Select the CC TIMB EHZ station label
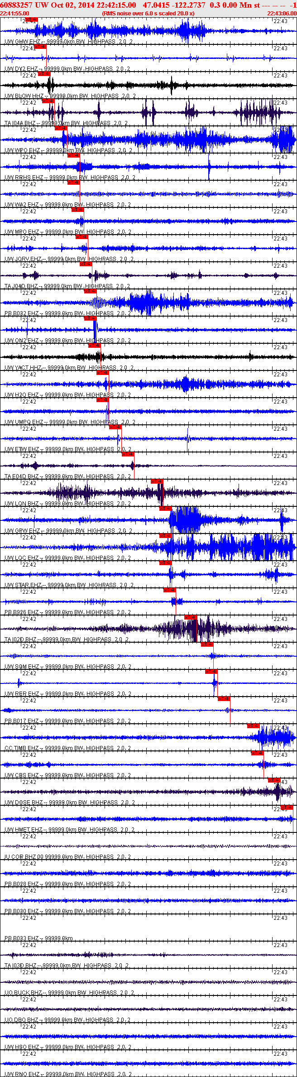Screen dimensions: 297x1077 pyautogui.click(x=22, y=748)
